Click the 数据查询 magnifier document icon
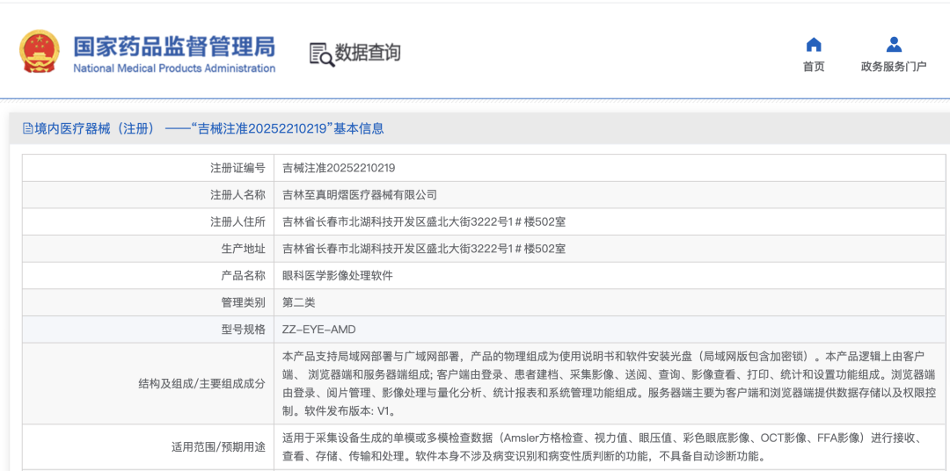 click(x=321, y=54)
